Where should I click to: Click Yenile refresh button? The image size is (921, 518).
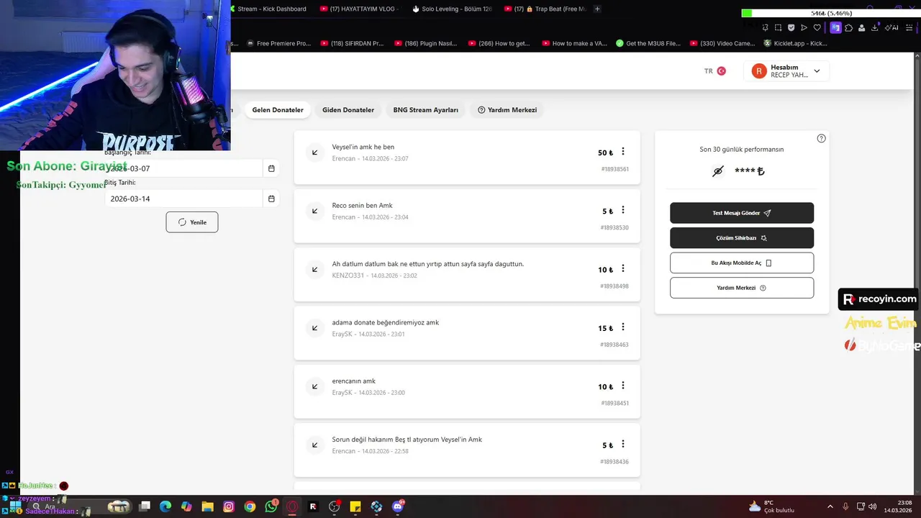pyautogui.click(x=192, y=222)
